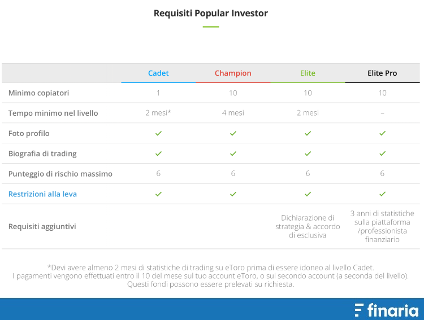Select the Cadet column header
This screenshot has height=320, width=424.
(158, 73)
